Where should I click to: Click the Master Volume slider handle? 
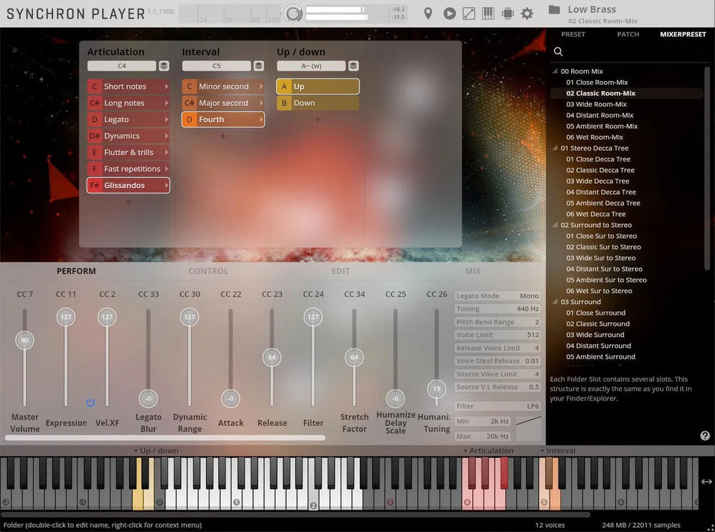click(x=24, y=341)
